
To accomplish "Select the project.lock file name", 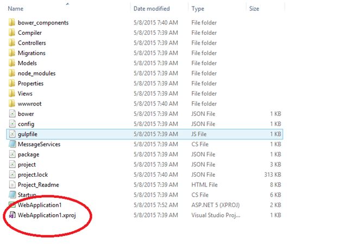I will tap(33, 175).
